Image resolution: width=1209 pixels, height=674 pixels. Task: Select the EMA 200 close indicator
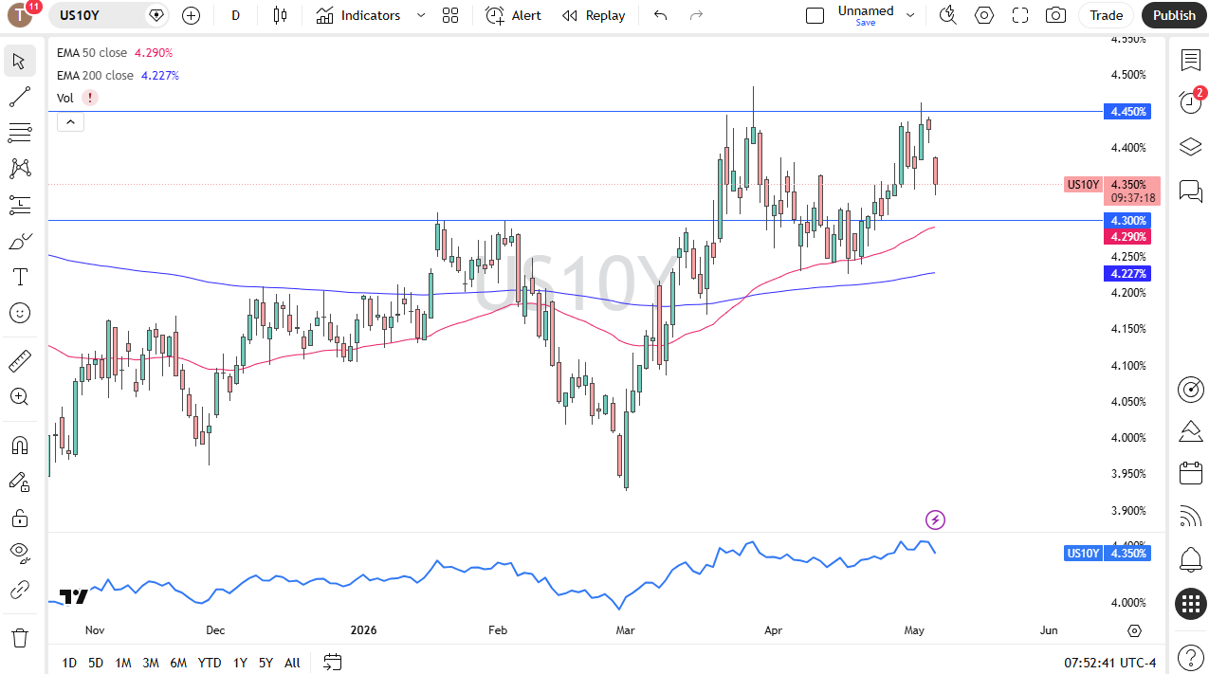coord(97,75)
